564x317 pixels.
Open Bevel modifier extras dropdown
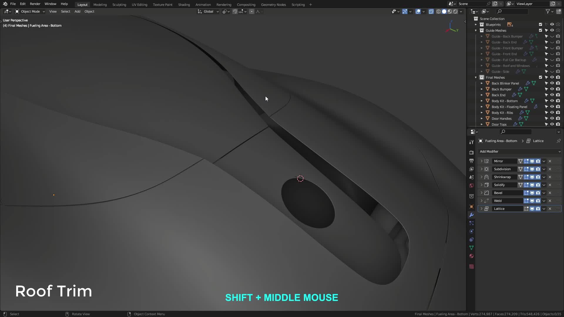(x=544, y=193)
